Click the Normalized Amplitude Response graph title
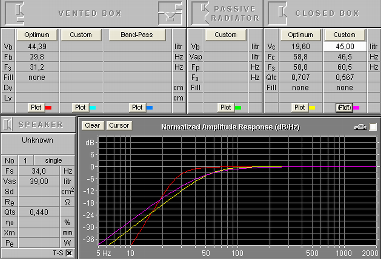 [x=231, y=127]
